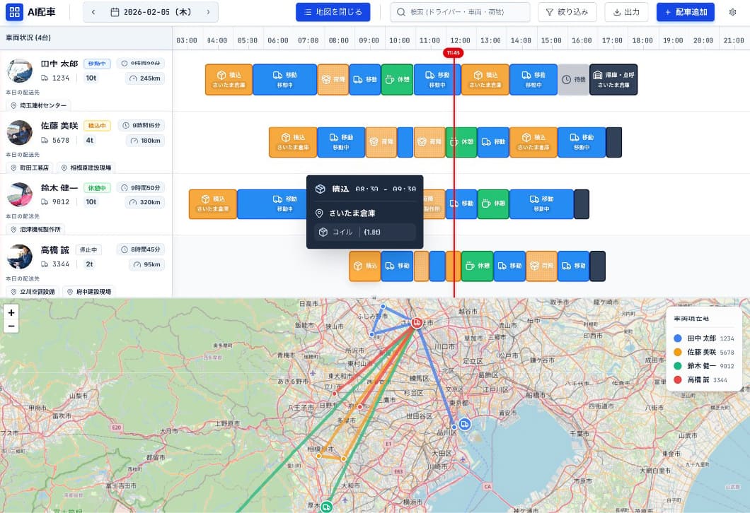Image resolution: width=750 pixels, height=513 pixels.
Task: Focus the driver/vehicle search field
Action: pyautogui.click(x=460, y=12)
